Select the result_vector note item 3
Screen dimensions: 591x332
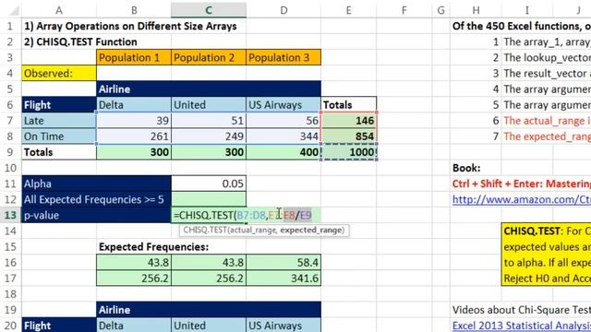click(x=547, y=74)
